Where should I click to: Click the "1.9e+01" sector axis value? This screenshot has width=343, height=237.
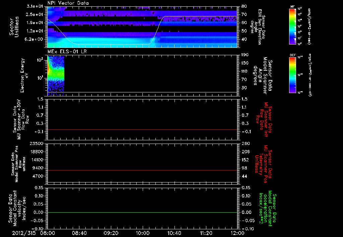pos(35,23)
